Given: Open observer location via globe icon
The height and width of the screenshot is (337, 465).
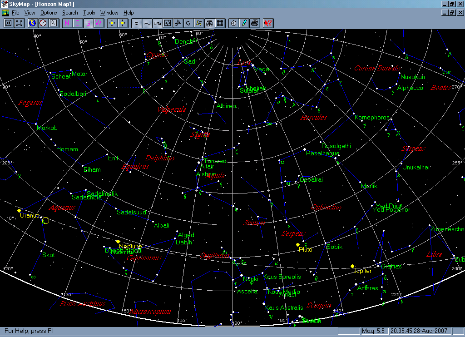Looking at the screenshot, I should coord(33,23).
